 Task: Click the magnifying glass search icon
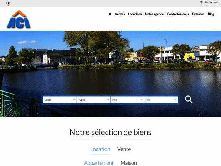[189, 100]
